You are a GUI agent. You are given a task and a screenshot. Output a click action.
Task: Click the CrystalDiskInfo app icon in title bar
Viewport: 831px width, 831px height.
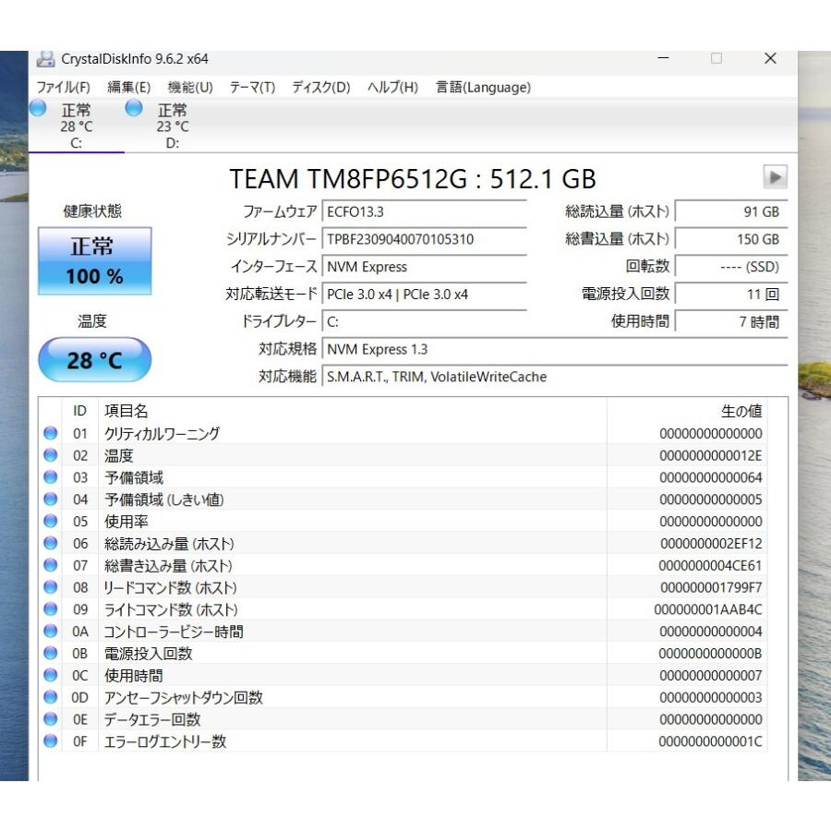[x=45, y=59]
